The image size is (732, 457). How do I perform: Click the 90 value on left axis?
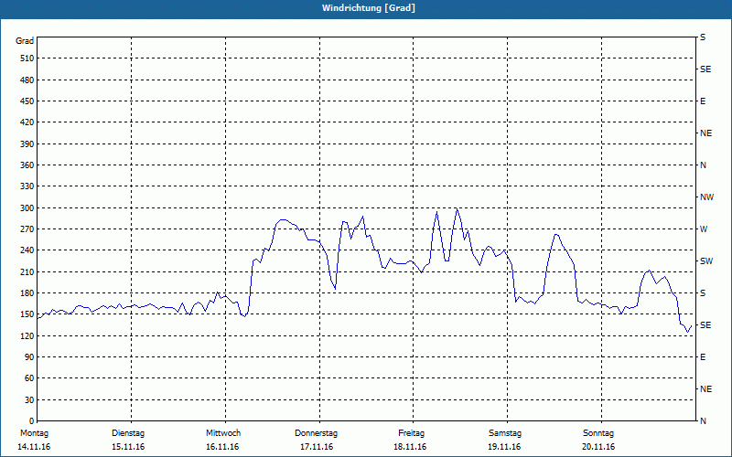point(29,356)
